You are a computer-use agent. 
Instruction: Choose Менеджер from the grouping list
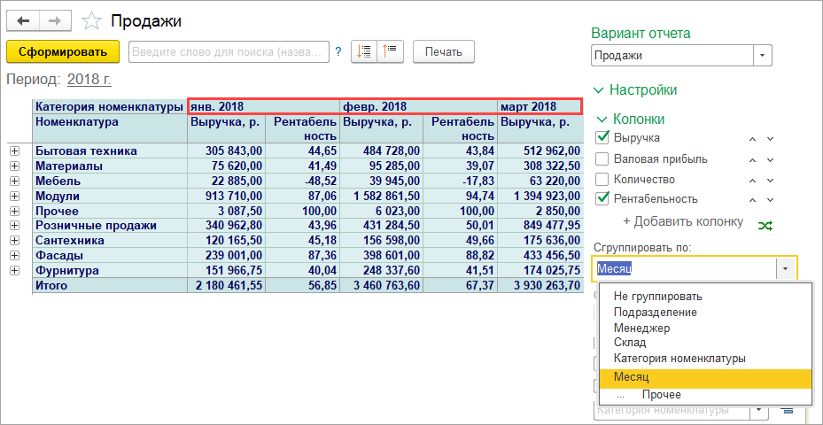click(641, 328)
